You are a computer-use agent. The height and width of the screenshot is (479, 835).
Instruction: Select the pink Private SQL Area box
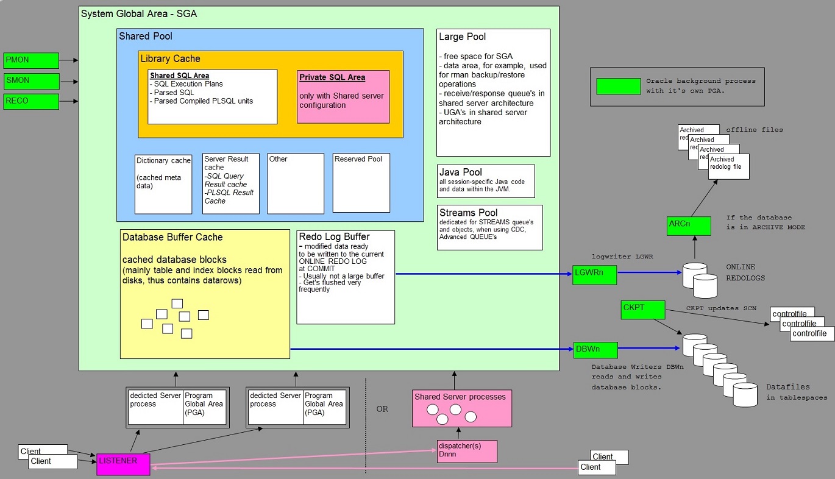coord(343,96)
